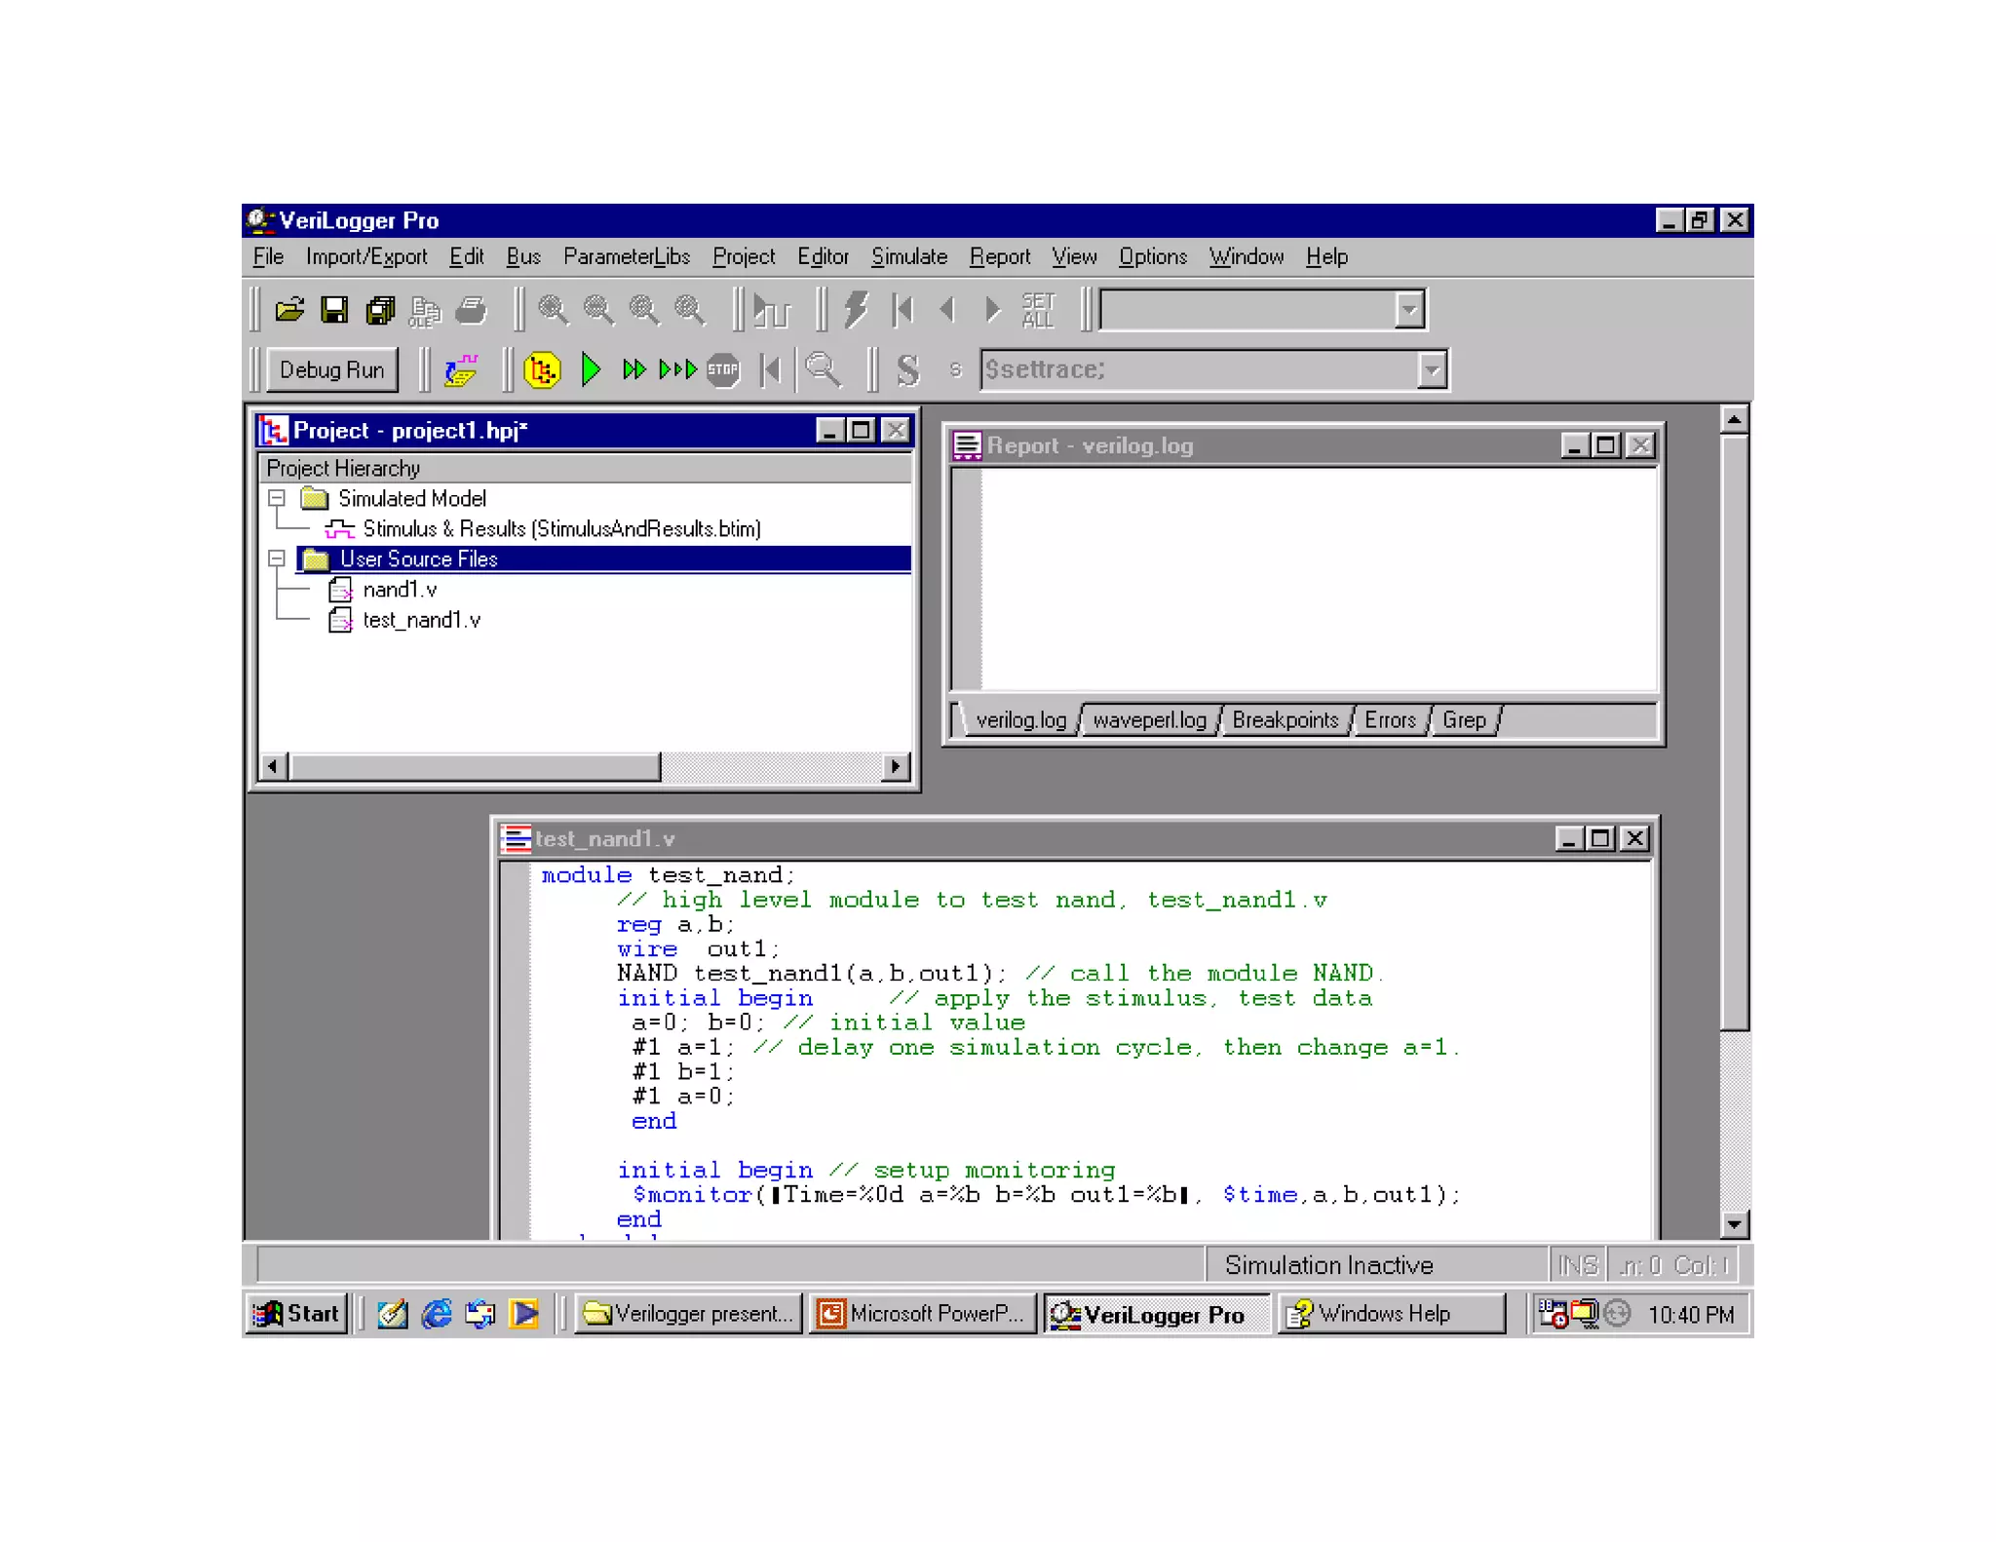Switch to the Errors tab
Image resolution: width=1996 pixels, height=1542 pixels.
1389,720
